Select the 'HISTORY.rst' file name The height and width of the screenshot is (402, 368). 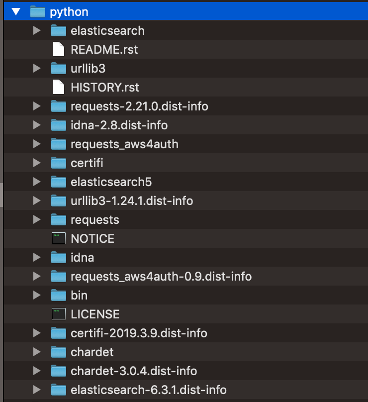click(x=105, y=88)
